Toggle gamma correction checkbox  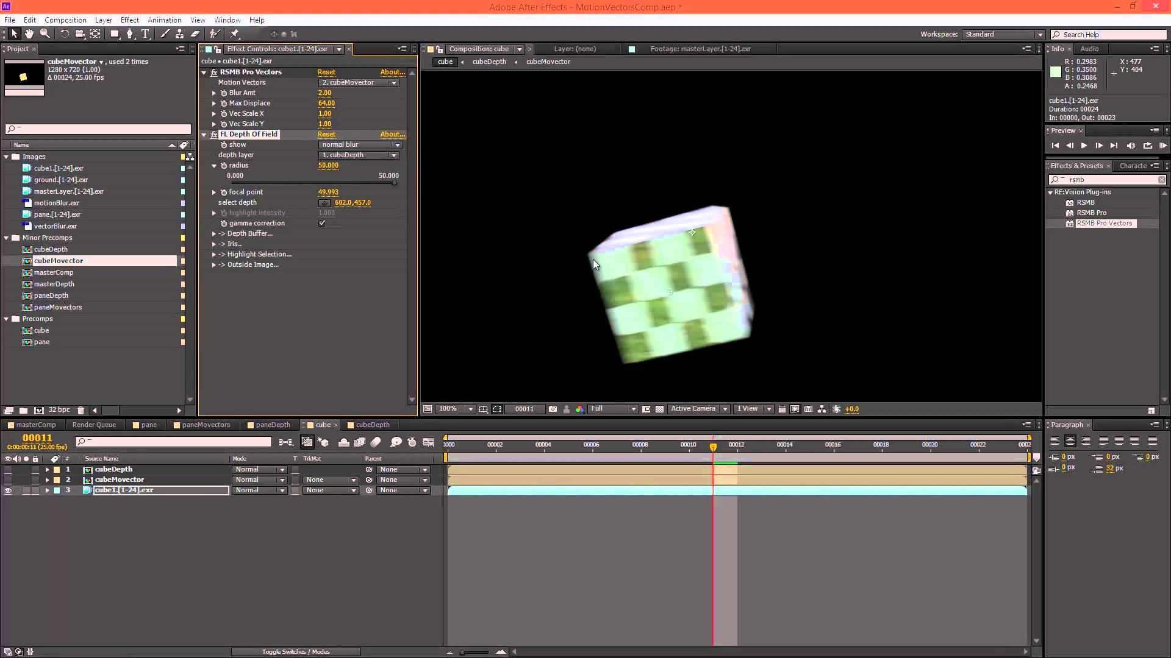coord(322,223)
